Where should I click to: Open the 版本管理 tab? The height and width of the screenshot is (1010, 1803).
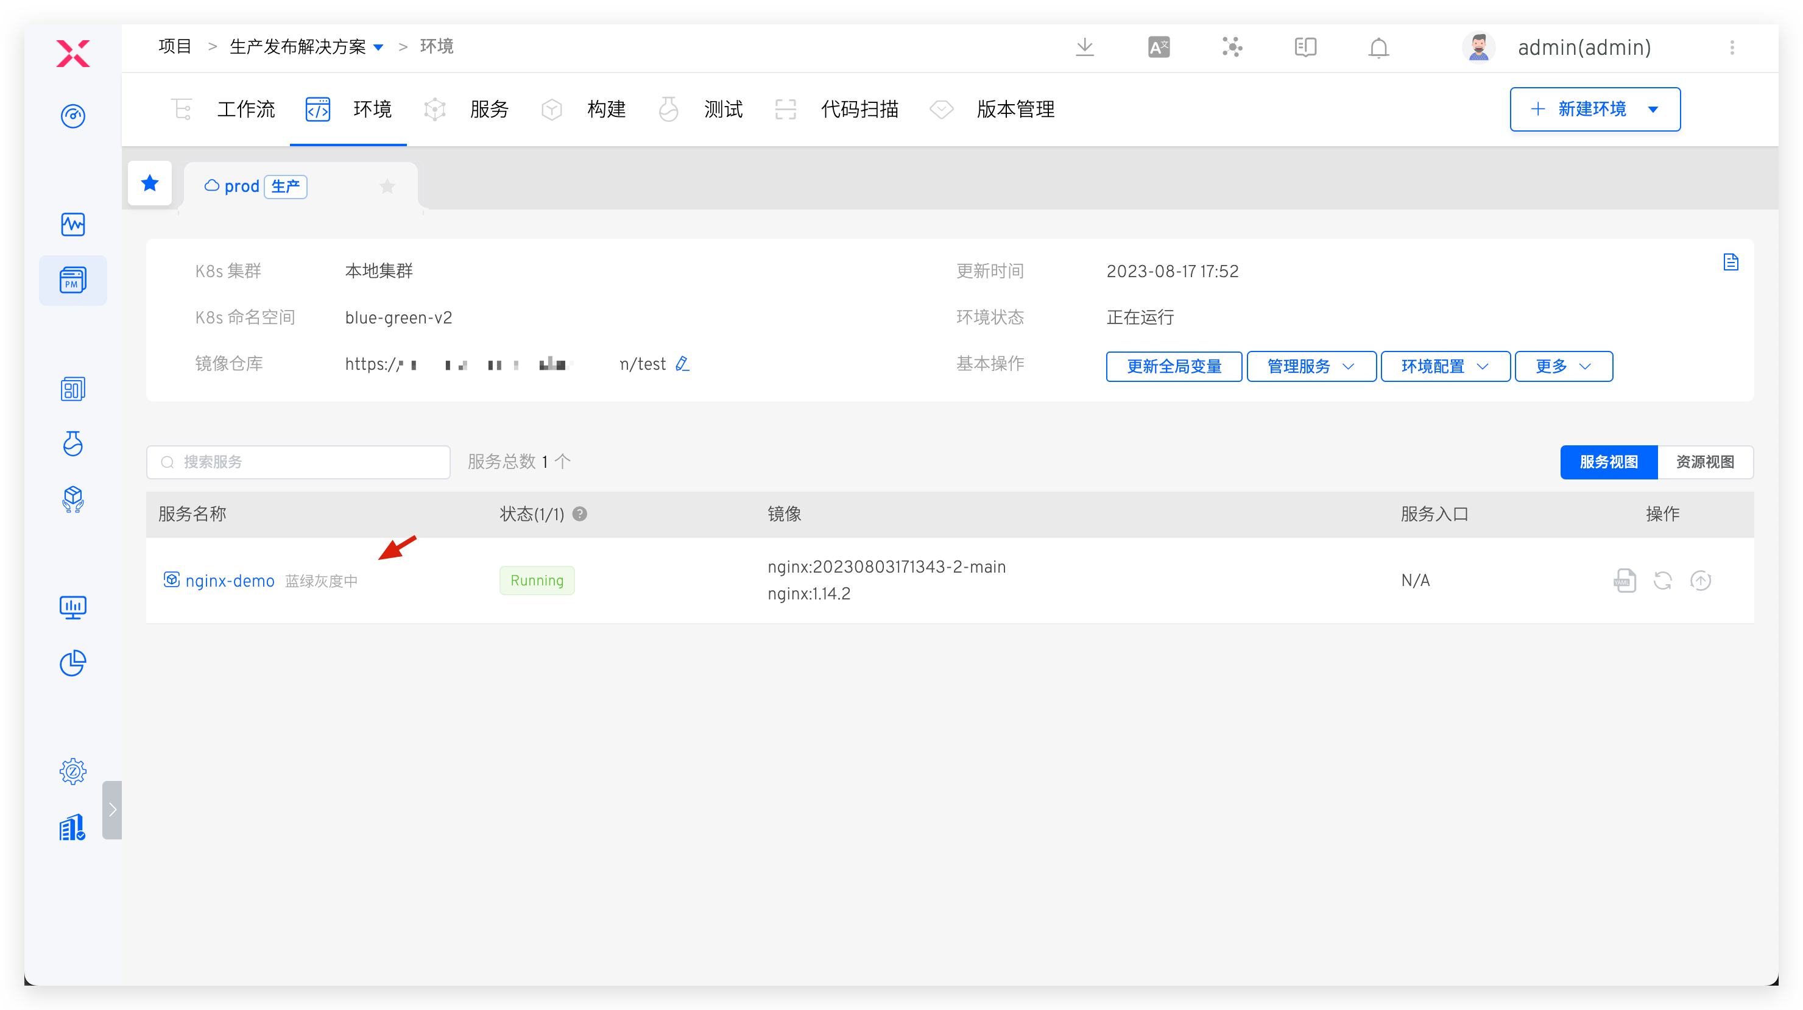click(1015, 109)
